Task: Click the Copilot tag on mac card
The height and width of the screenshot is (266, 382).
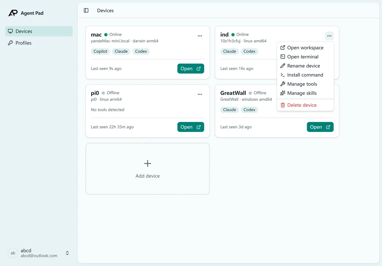Action: [x=100, y=51]
